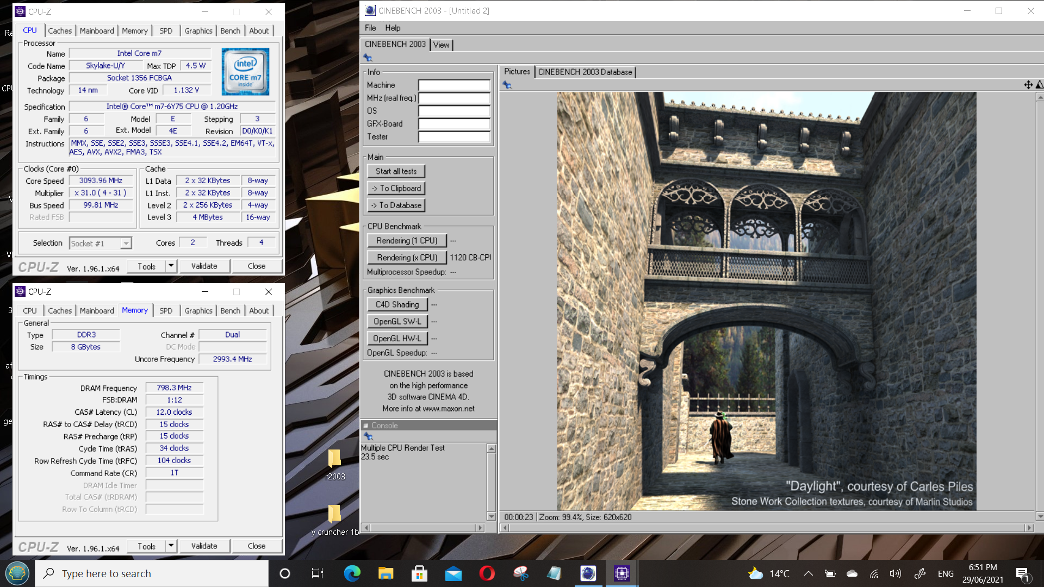Click the OS input field in the Info section
The image size is (1044, 587).
point(454,111)
